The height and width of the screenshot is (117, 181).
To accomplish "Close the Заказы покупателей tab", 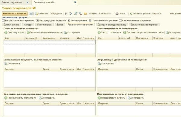I will [27, 2].
